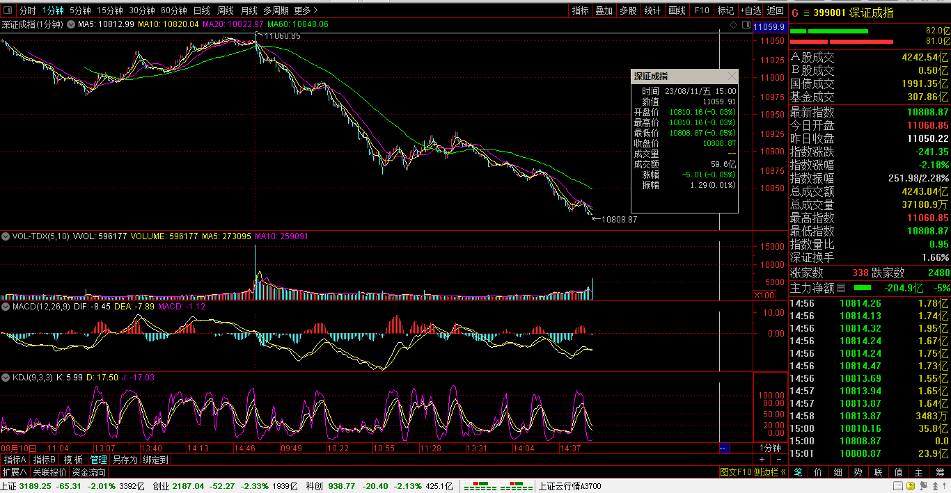The height and width of the screenshot is (493, 951).
Task: Toggle the right panel icon beside the diamond
Action: point(746,25)
